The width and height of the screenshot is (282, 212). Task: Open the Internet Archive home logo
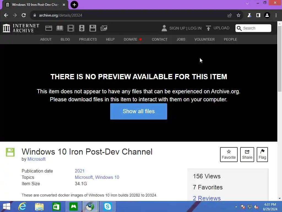(x=21, y=28)
